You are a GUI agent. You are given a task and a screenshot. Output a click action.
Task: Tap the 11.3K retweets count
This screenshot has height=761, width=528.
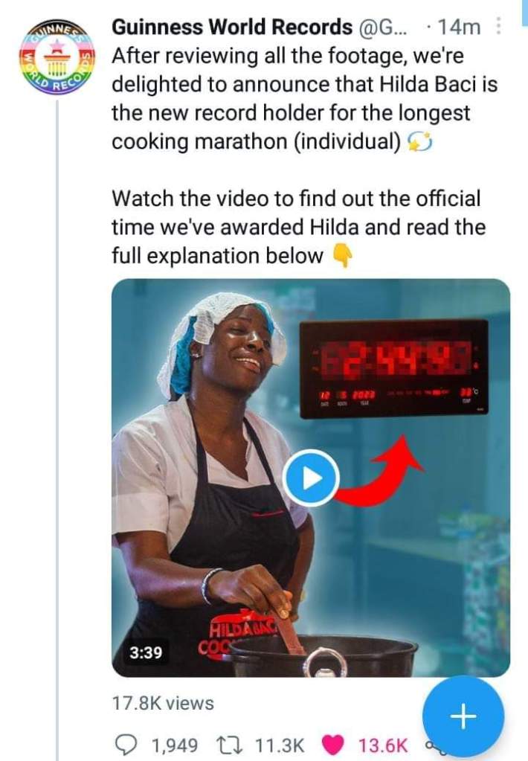pyautogui.click(x=280, y=745)
